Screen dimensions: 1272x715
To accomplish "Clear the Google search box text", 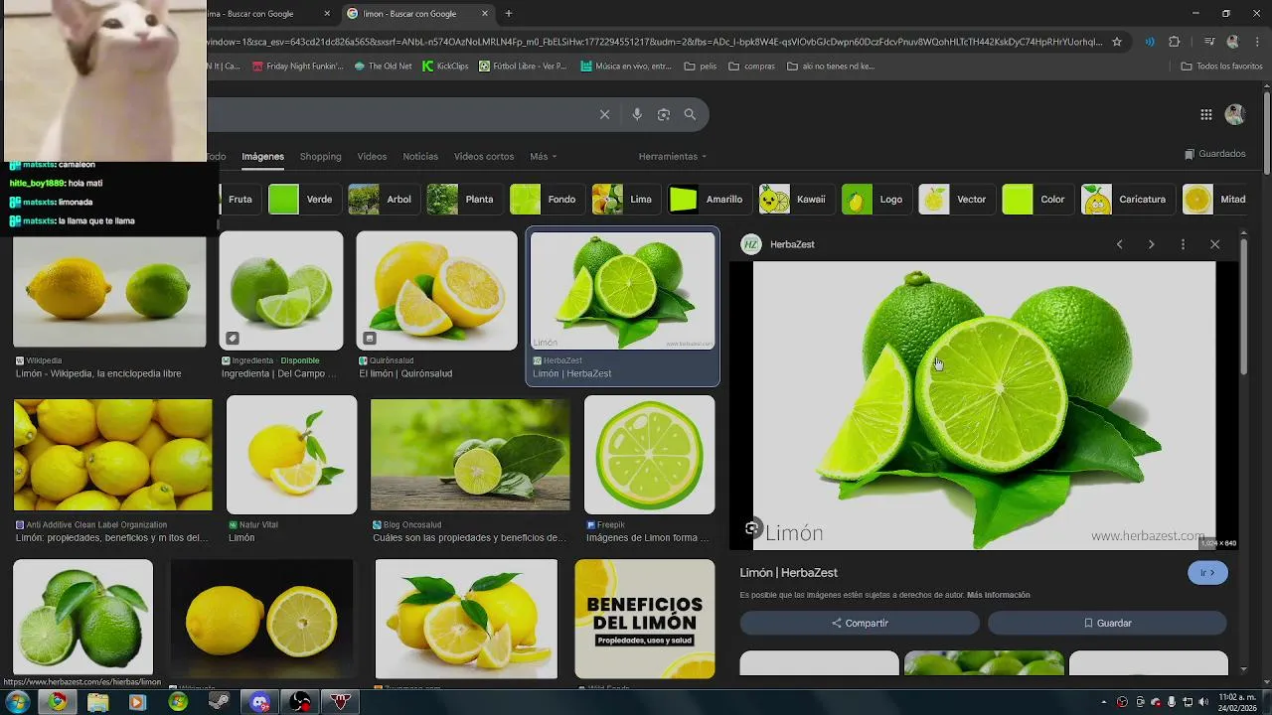I will 604,114.
